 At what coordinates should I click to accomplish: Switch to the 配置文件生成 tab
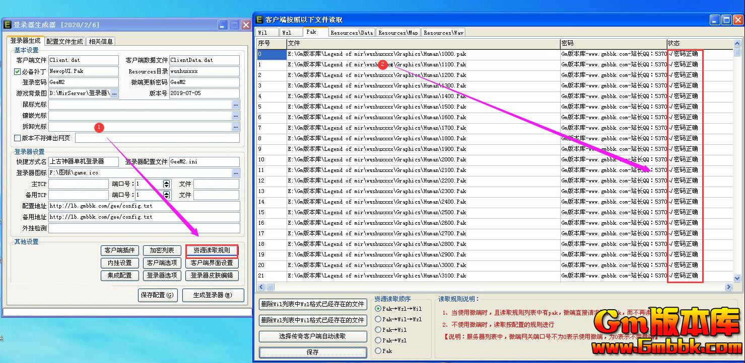tap(64, 41)
